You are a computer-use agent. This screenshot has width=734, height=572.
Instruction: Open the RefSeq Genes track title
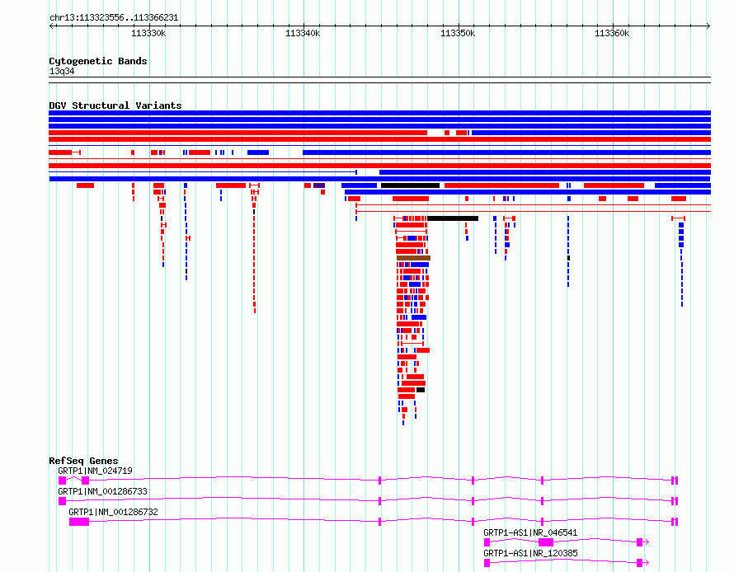click(83, 461)
